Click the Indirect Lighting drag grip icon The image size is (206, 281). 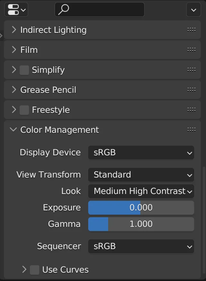pos(191,30)
